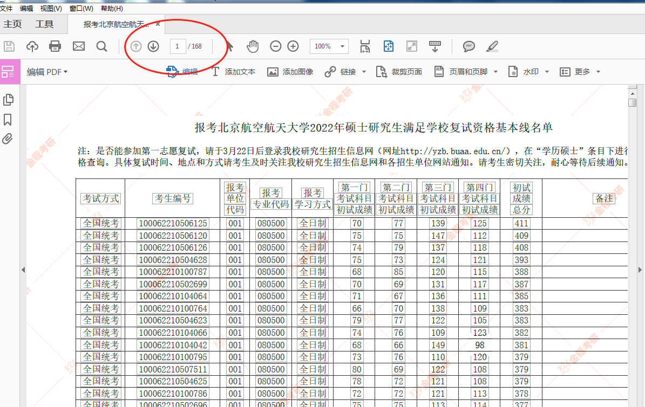Screen dimensions: 645x407
Task: Zoom in with the plus icon
Action: point(293,46)
